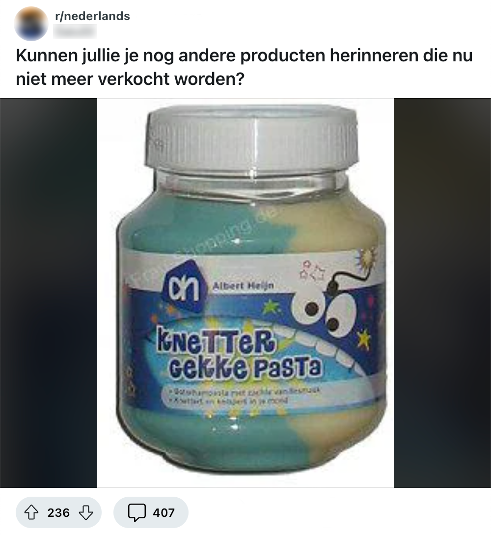The height and width of the screenshot is (535, 491).
Task: Click the 236 vote score
Action: (x=58, y=512)
